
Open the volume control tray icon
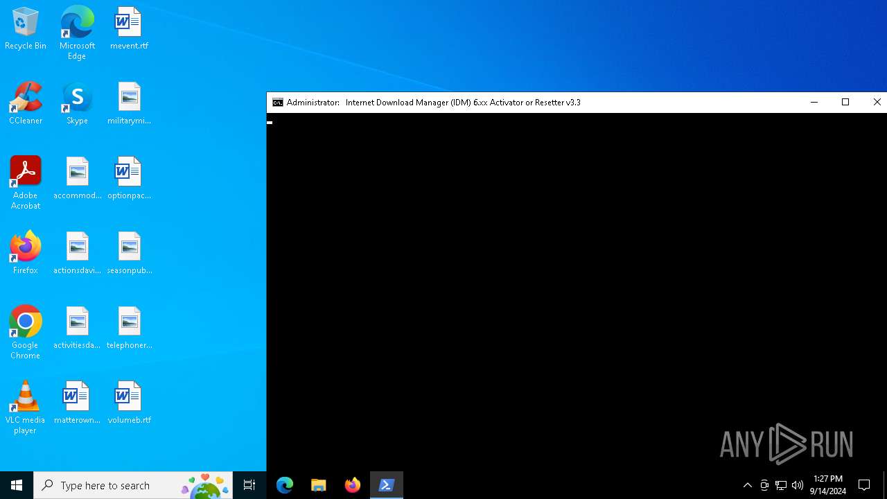point(798,485)
